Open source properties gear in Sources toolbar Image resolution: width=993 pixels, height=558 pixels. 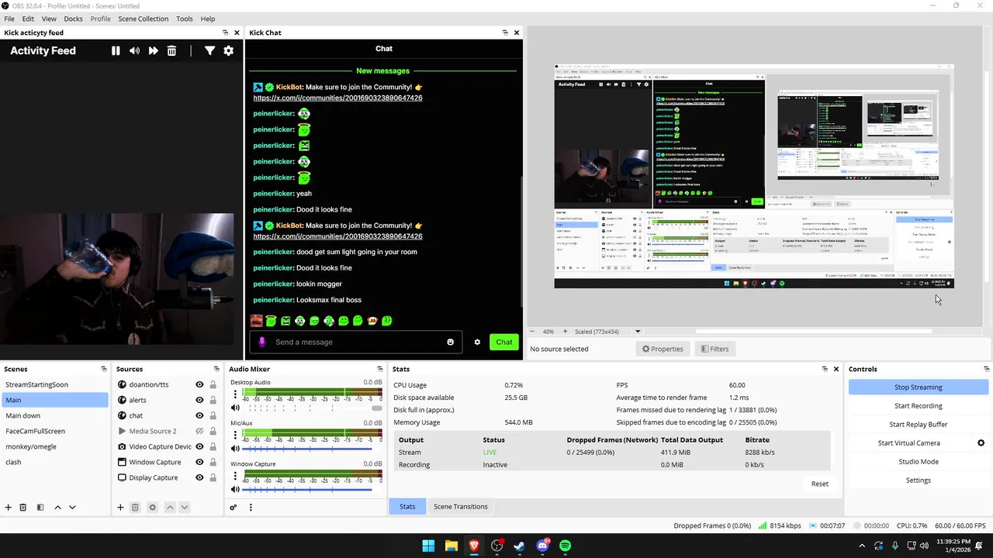point(152,508)
